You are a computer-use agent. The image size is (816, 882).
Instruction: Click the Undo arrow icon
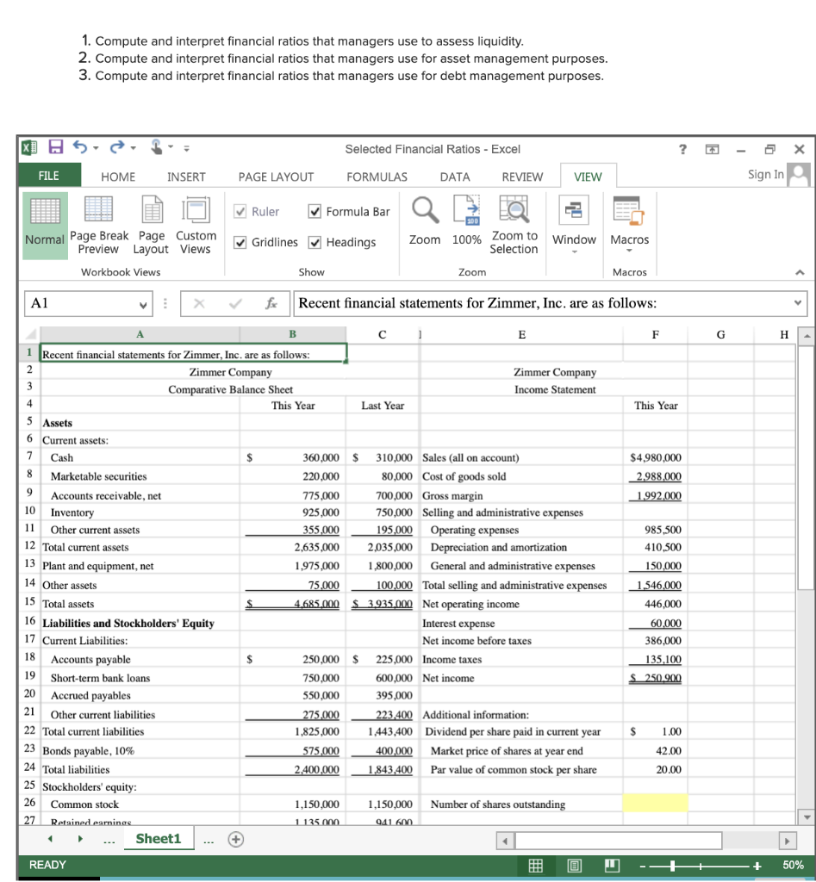click(80, 147)
